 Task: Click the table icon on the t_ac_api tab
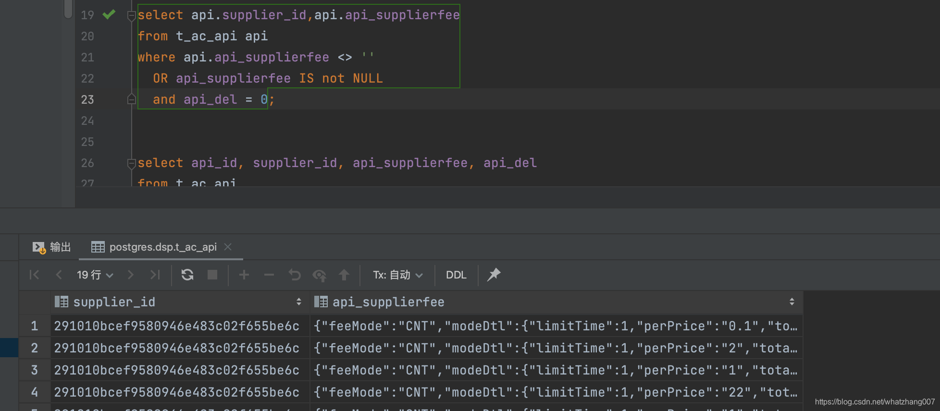[x=98, y=247]
